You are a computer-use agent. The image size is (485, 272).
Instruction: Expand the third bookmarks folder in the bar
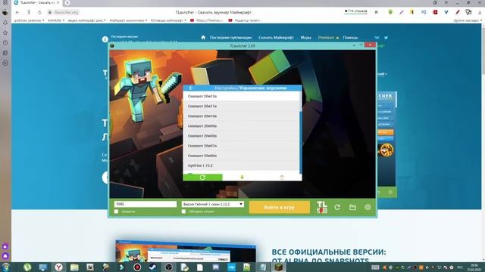pos(86,20)
